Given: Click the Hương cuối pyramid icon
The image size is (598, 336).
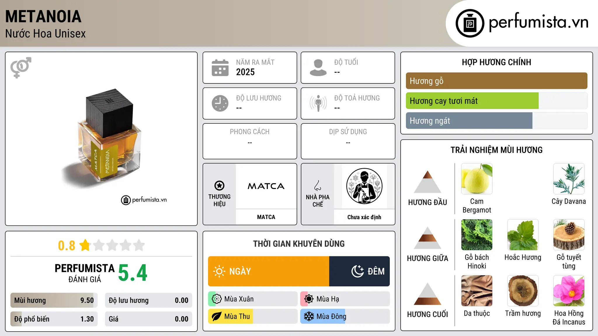Looking at the screenshot, I should [x=427, y=294].
